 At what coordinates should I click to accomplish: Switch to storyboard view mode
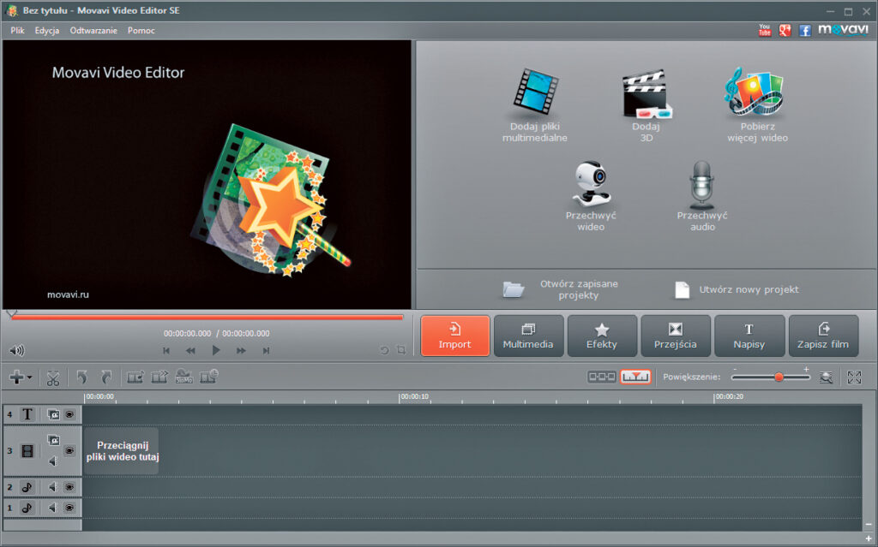pyautogui.click(x=600, y=377)
